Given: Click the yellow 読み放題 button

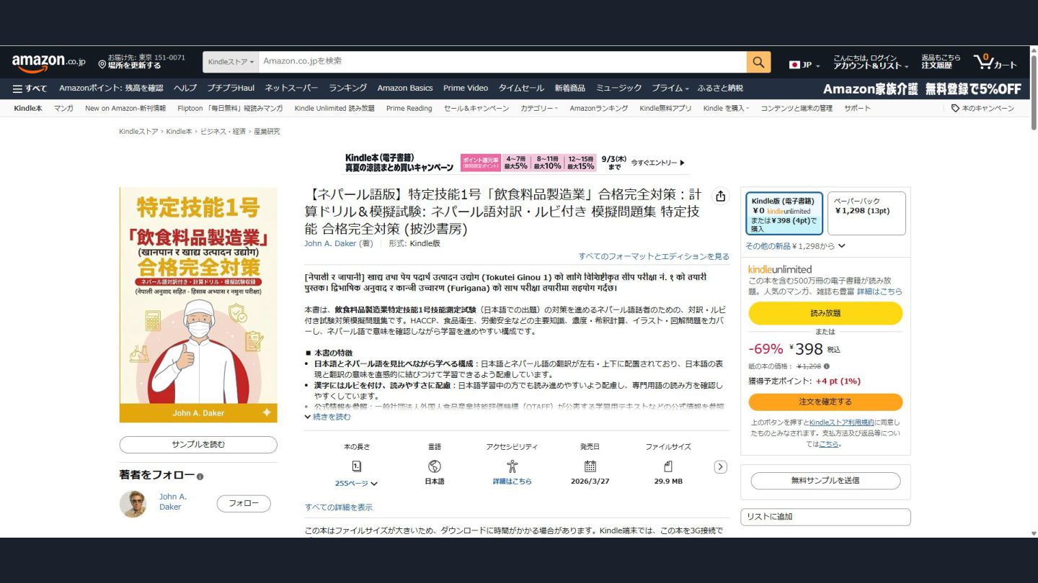Looking at the screenshot, I should click(825, 313).
